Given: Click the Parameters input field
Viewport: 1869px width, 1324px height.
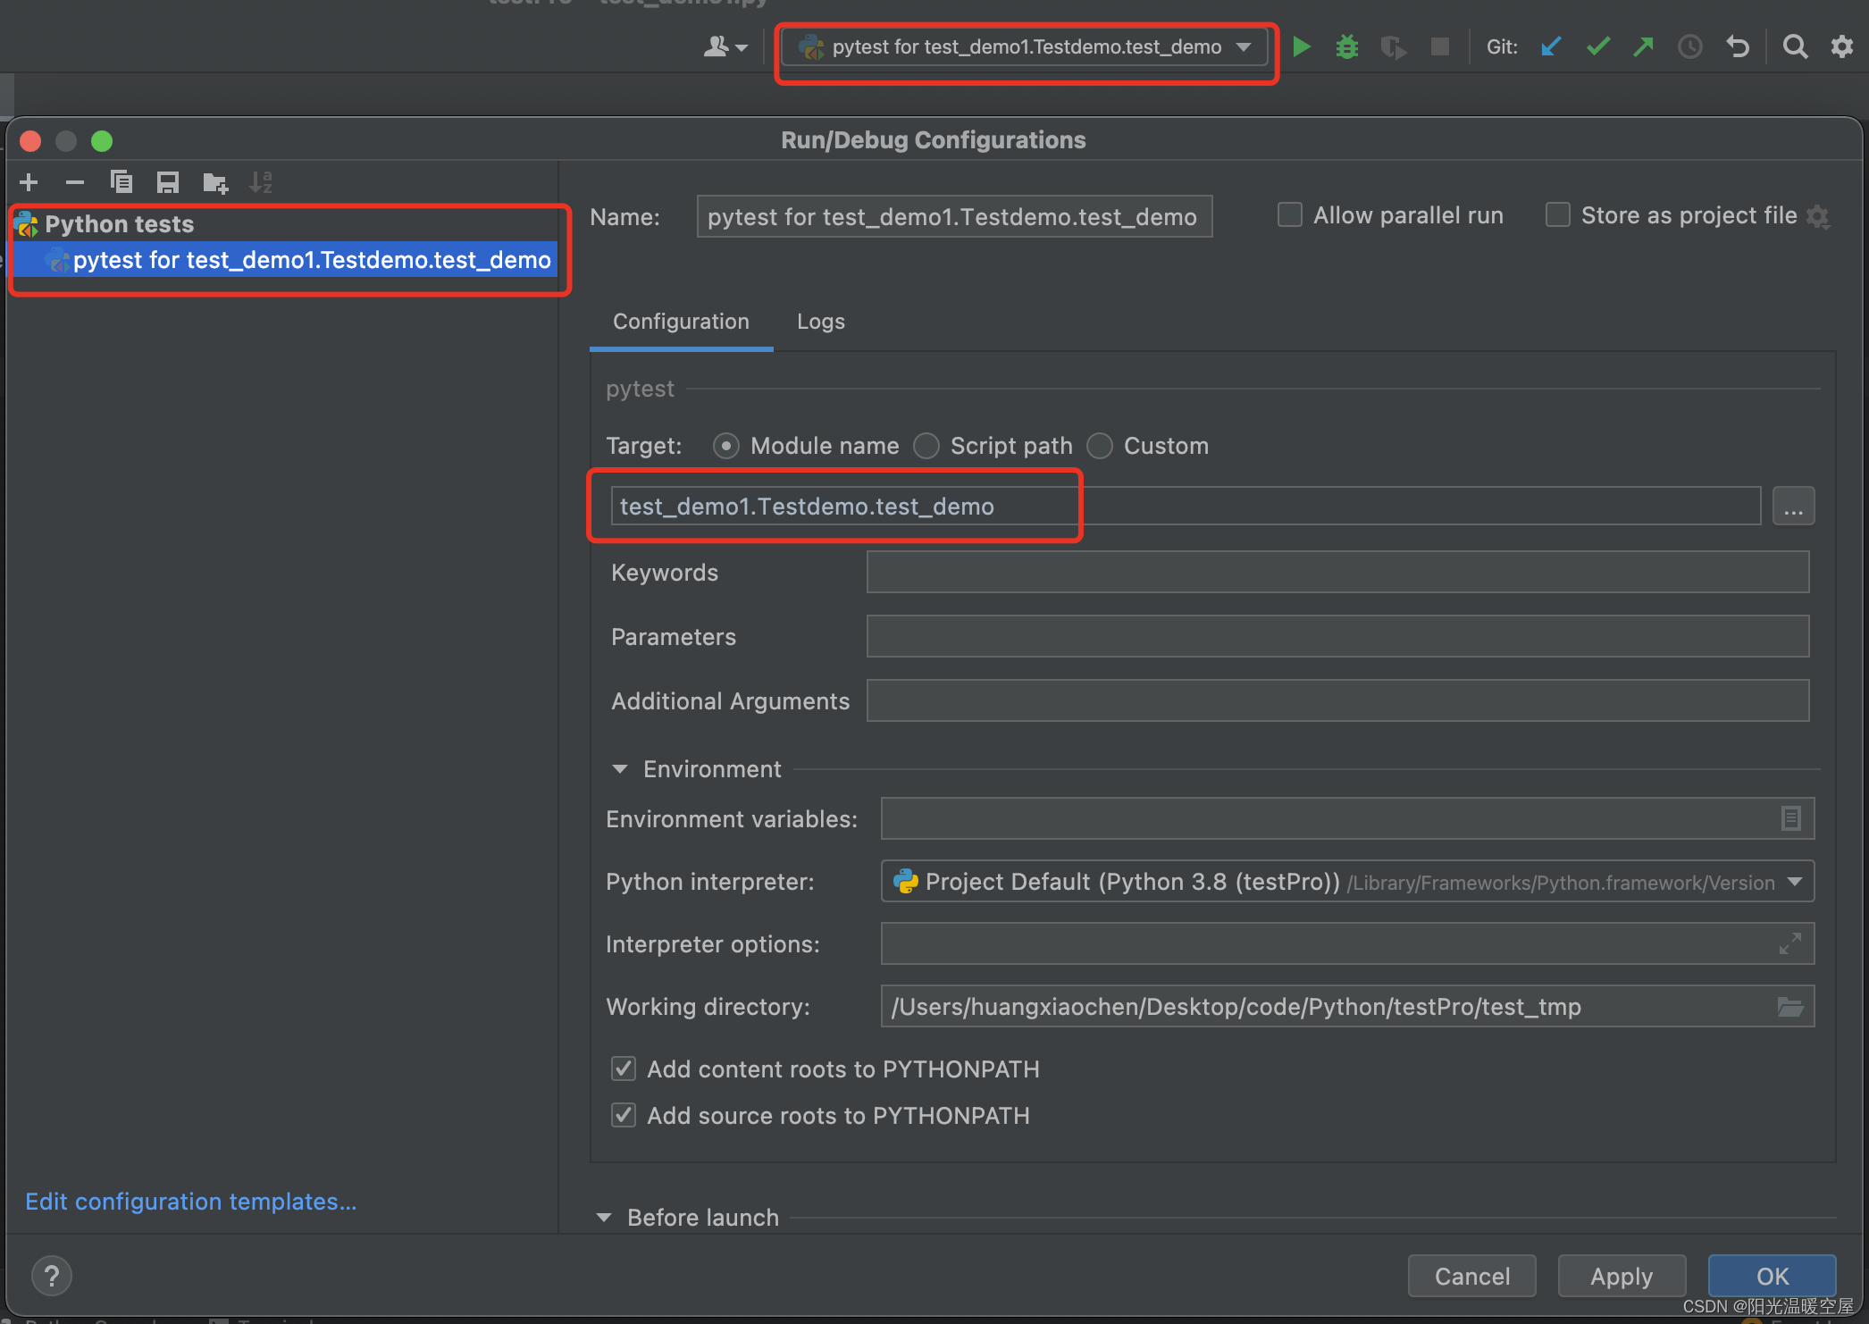Looking at the screenshot, I should tap(1337, 636).
